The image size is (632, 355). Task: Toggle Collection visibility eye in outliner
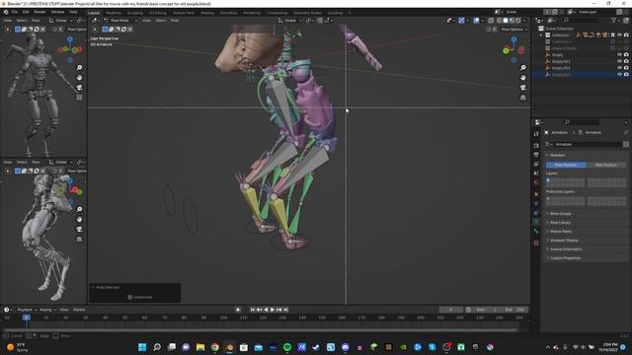point(619,35)
